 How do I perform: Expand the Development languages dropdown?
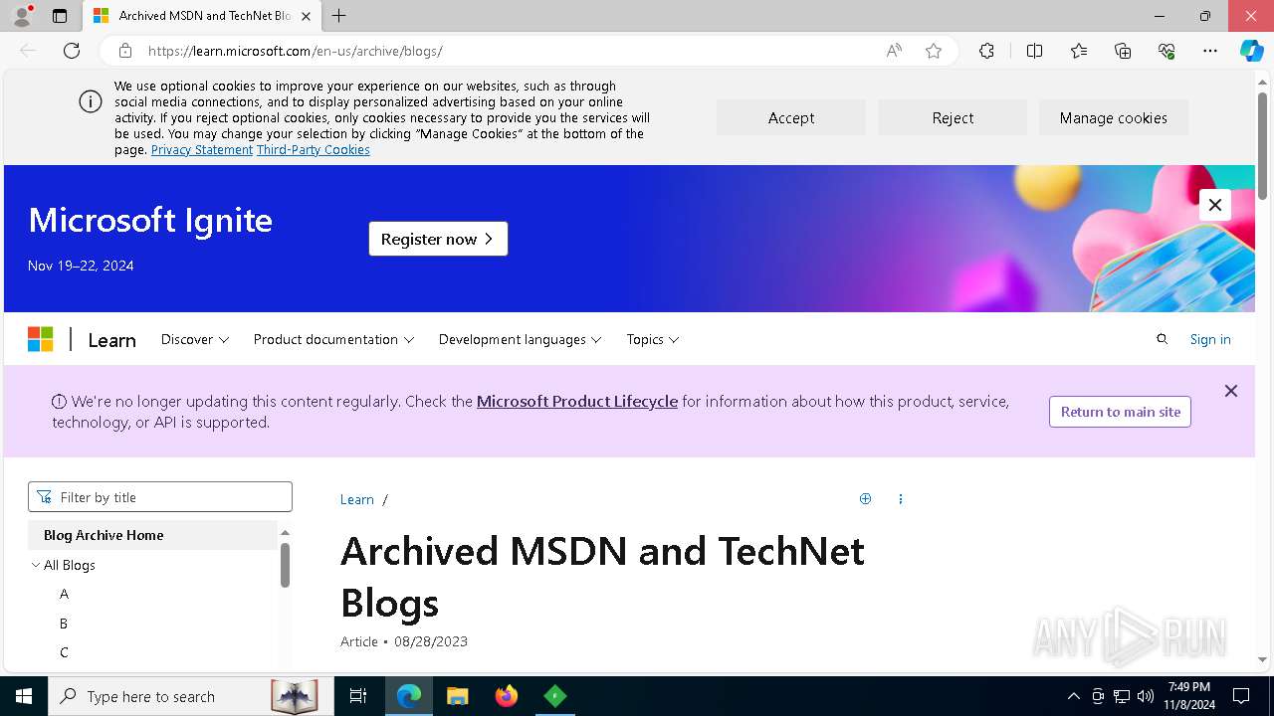pyautogui.click(x=521, y=339)
